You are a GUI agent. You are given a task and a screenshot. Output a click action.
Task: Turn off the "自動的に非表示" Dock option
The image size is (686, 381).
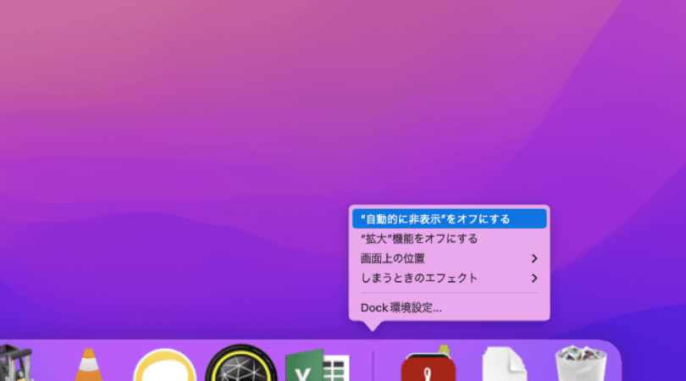450,218
